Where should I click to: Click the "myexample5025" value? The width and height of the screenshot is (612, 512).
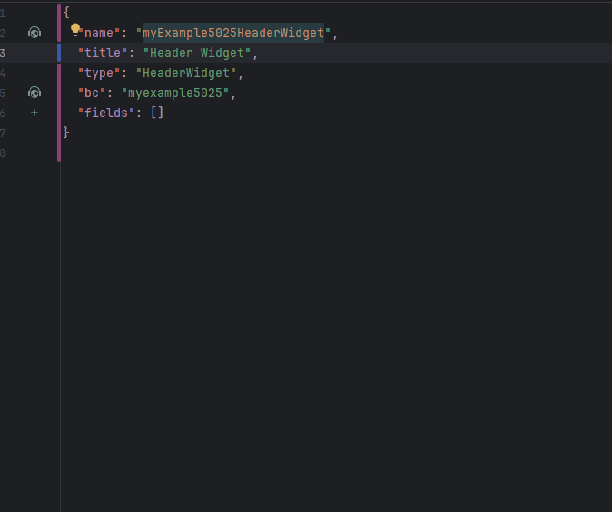tap(175, 93)
